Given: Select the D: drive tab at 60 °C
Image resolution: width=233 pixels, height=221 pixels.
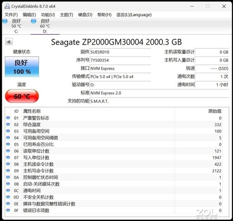Looking at the screenshot, I should [45, 26].
